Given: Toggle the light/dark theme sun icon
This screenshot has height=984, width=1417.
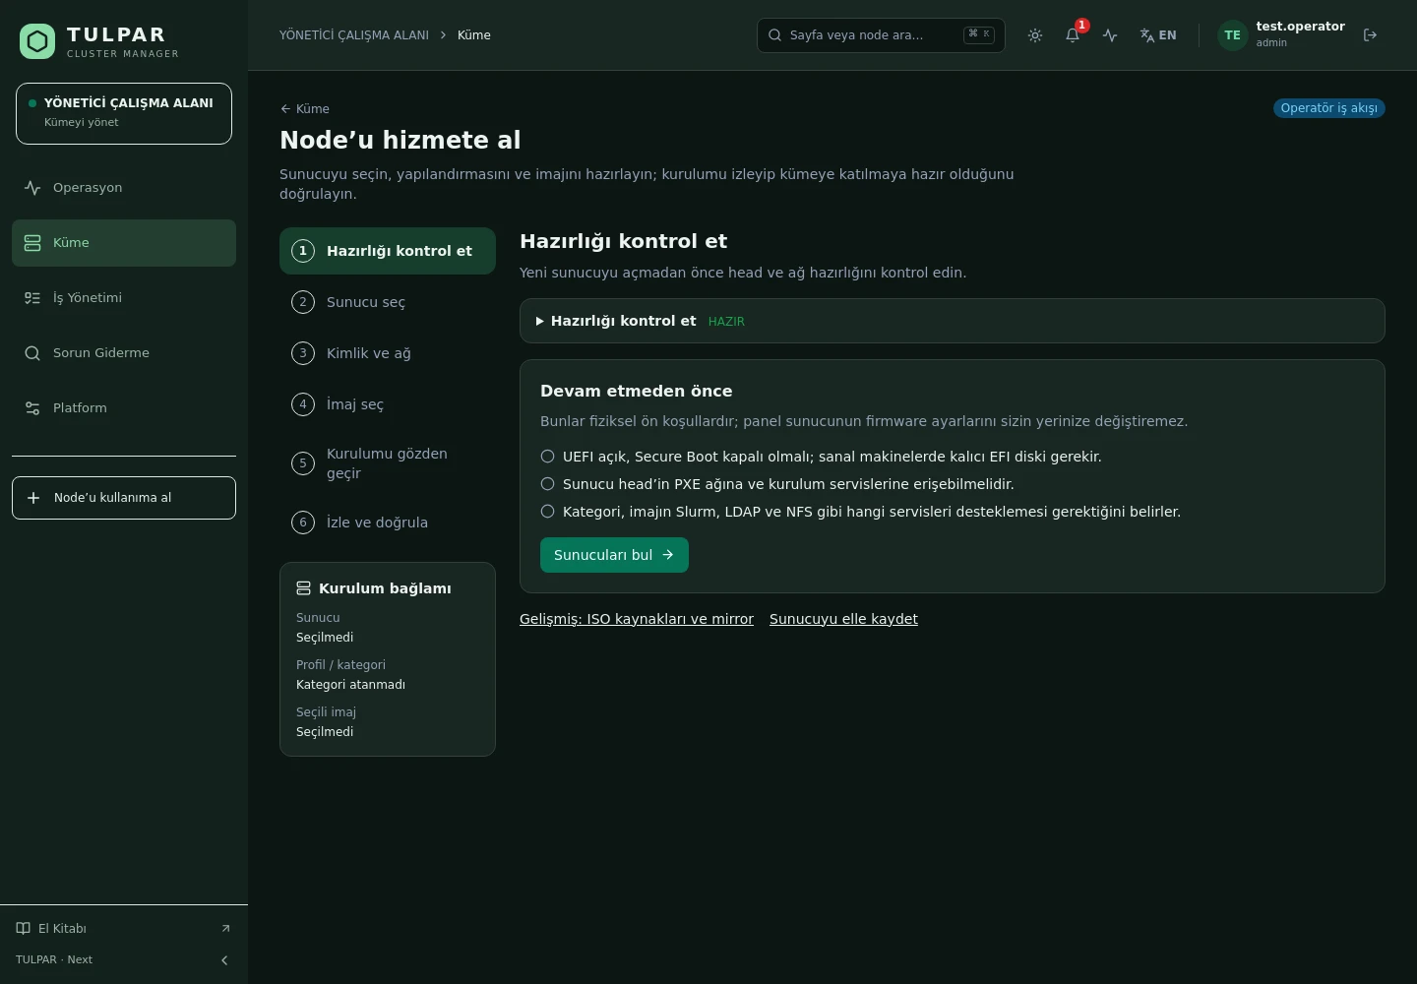Looking at the screenshot, I should coord(1035,35).
